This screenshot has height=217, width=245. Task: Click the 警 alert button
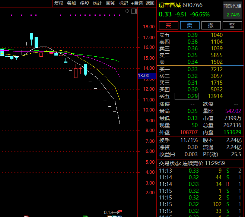tap(232, 25)
